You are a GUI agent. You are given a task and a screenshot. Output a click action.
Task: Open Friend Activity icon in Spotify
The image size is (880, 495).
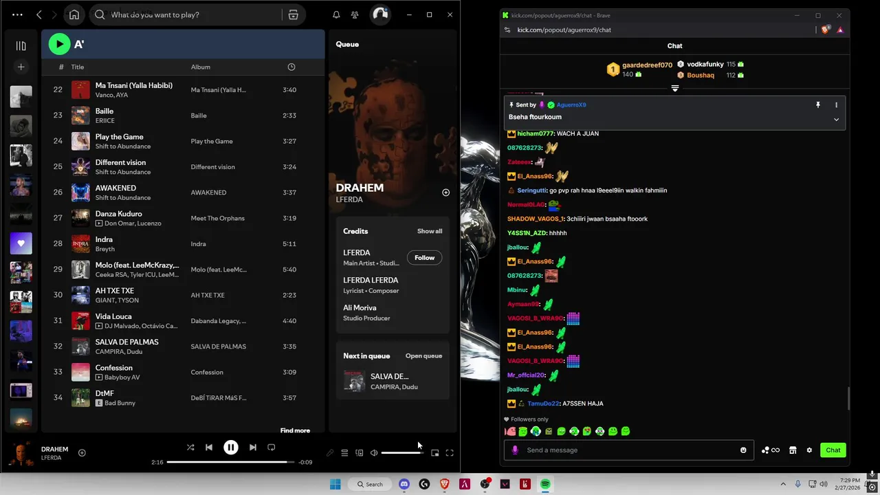click(x=355, y=14)
